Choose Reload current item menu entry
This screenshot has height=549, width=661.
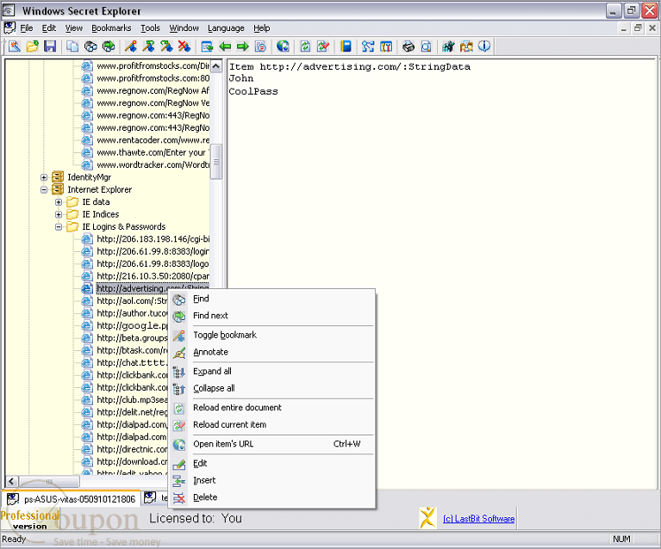(x=271, y=424)
